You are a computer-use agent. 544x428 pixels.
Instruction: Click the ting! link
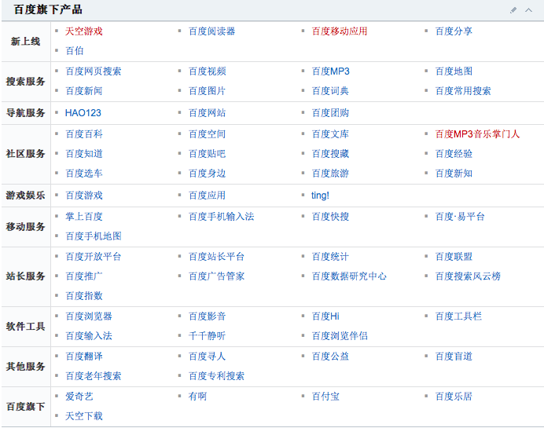(x=320, y=196)
